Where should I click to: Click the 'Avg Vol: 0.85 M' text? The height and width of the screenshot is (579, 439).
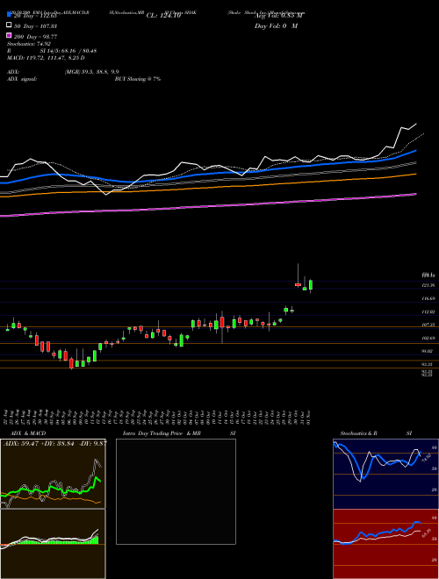click(278, 16)
